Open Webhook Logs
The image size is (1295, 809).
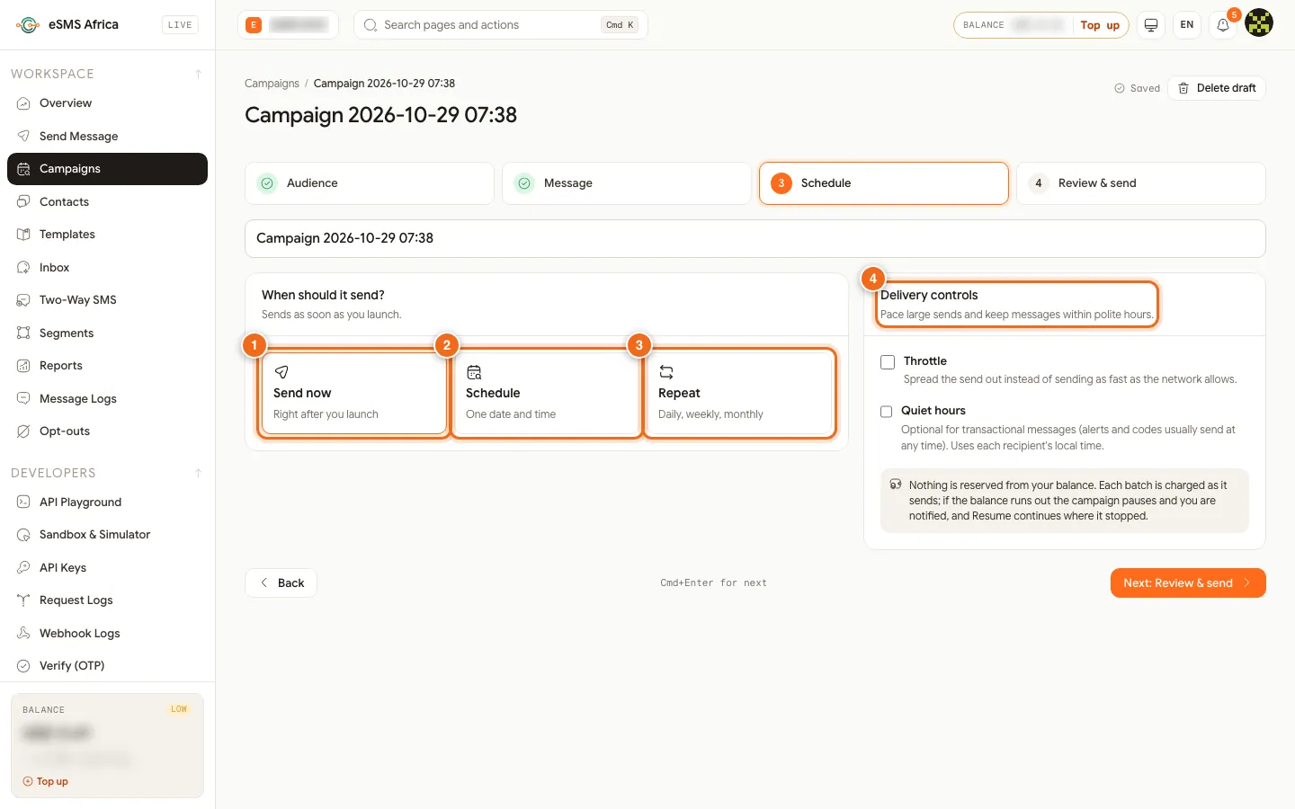(107, 633)
